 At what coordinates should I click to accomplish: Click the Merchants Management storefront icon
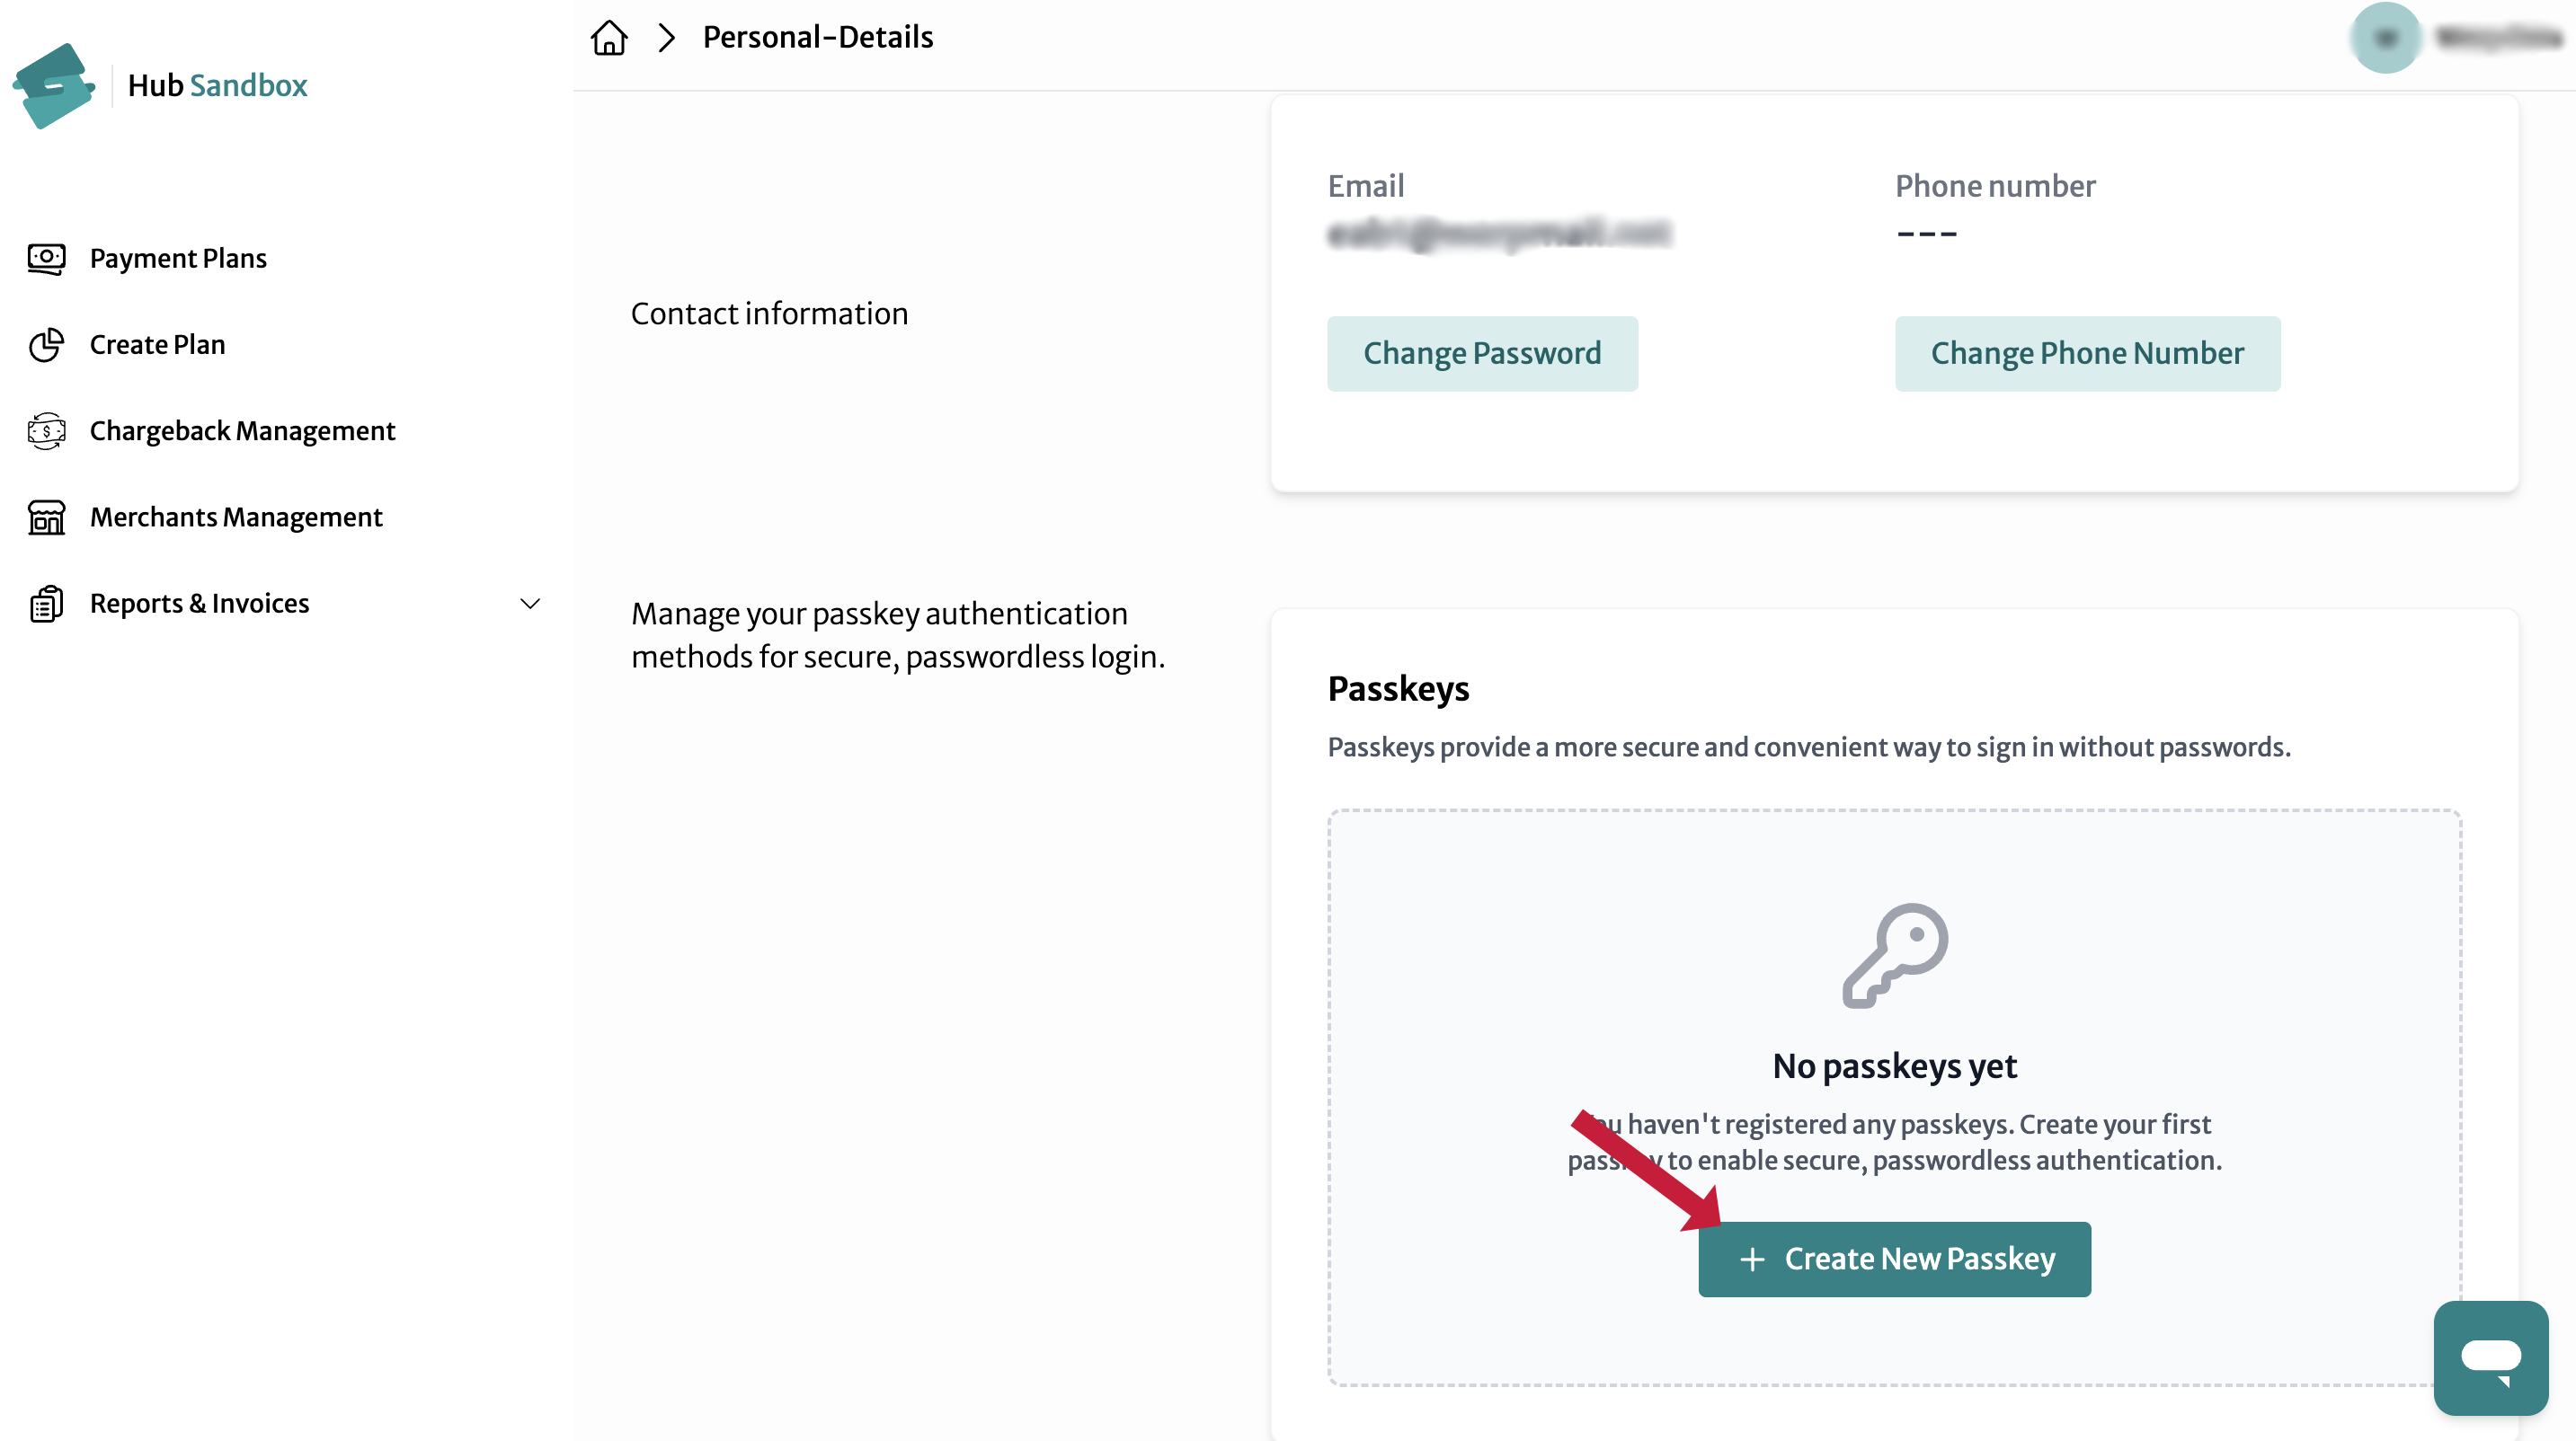pos(46,517)
